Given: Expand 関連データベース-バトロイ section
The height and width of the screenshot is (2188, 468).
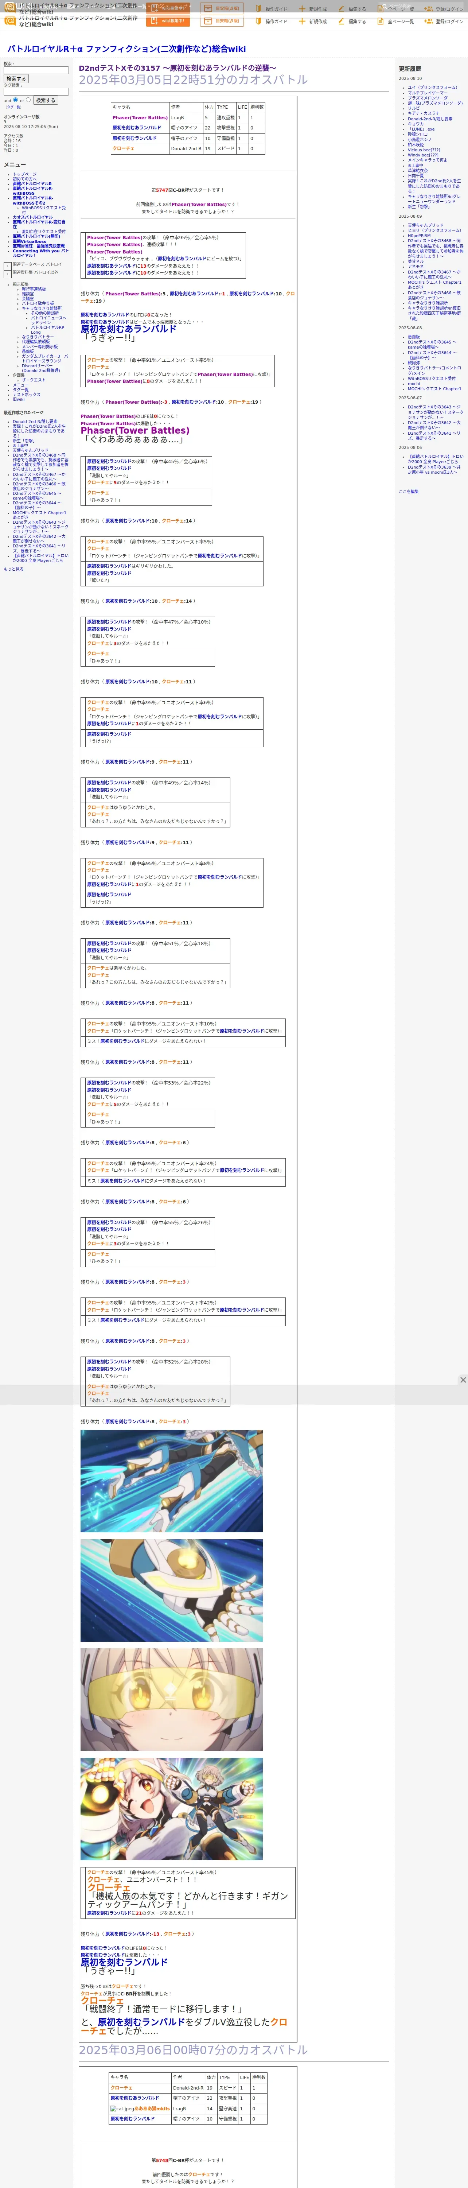Looking at the screenshot, I should click(x=8, y=266).
